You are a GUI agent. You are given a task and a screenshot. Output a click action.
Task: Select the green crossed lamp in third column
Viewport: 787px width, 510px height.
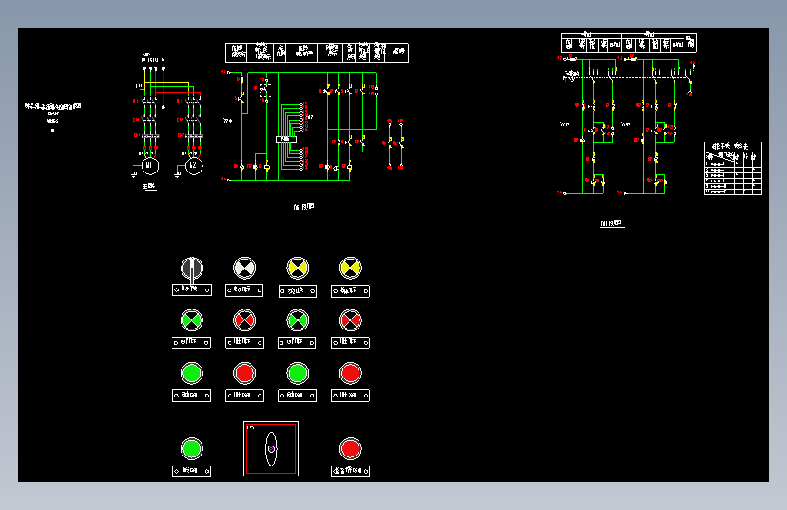297,320
